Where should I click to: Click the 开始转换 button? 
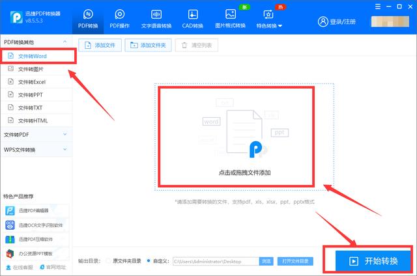click(373, 261)
